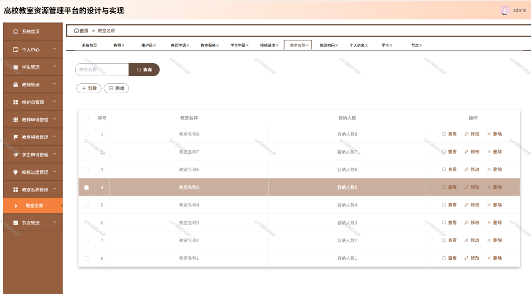Expand the 学生申请管理 menu chevron
Viewport: 531px width, 294px height.
[x=54, y=154]
